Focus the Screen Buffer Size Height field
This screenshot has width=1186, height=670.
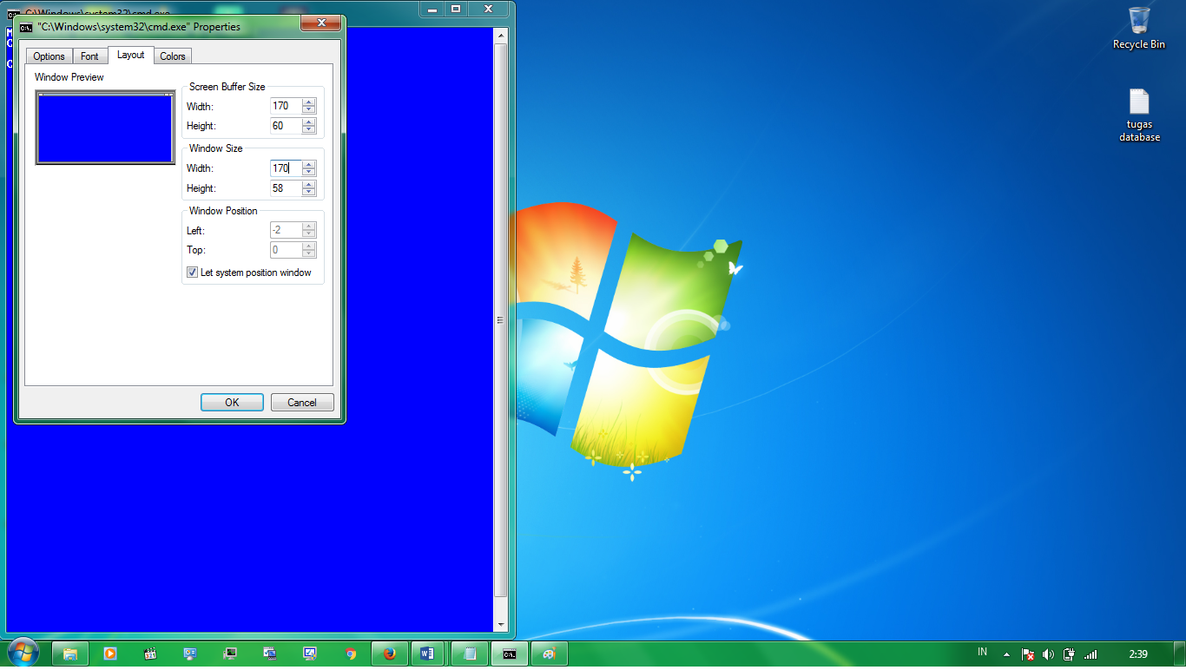coord(287,126)
